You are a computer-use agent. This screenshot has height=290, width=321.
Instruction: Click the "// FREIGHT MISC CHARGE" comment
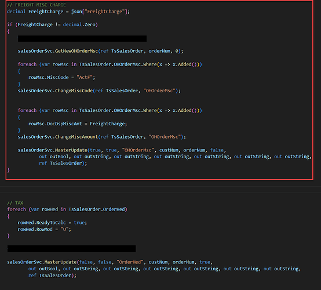pos(37,5)
